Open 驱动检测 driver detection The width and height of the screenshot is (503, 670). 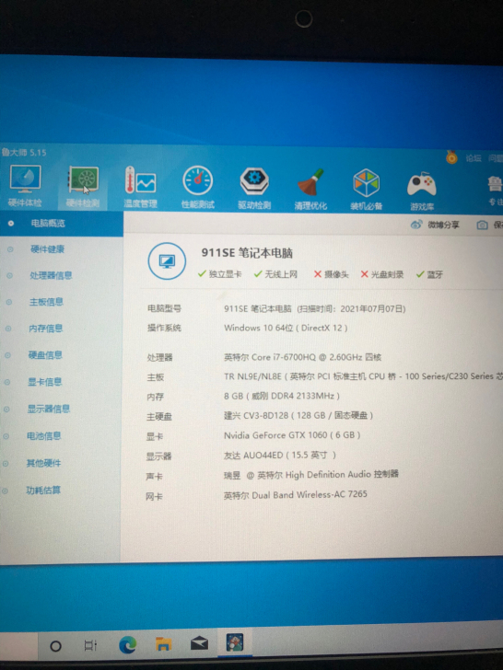point(254,188)
